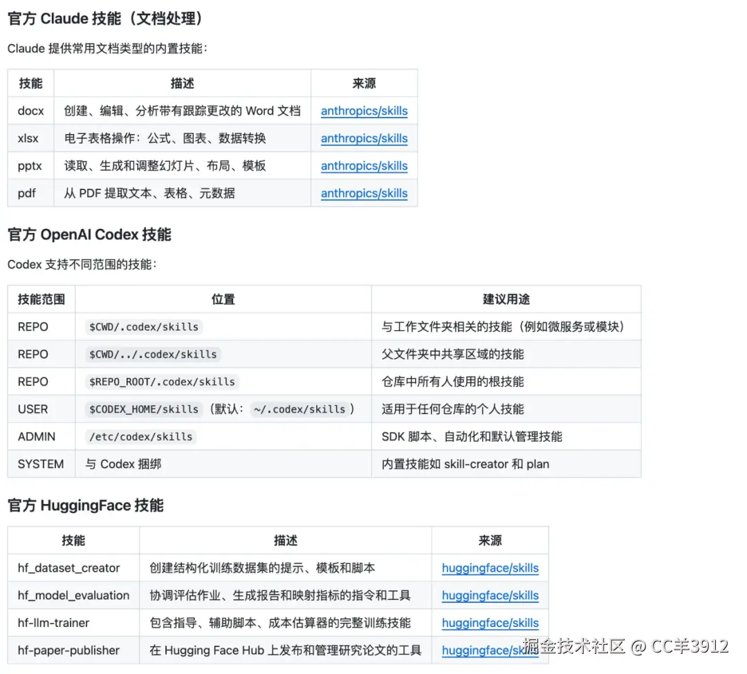Click '内置技能如 skill-creator 和 plan' cell

click(506, 464)
